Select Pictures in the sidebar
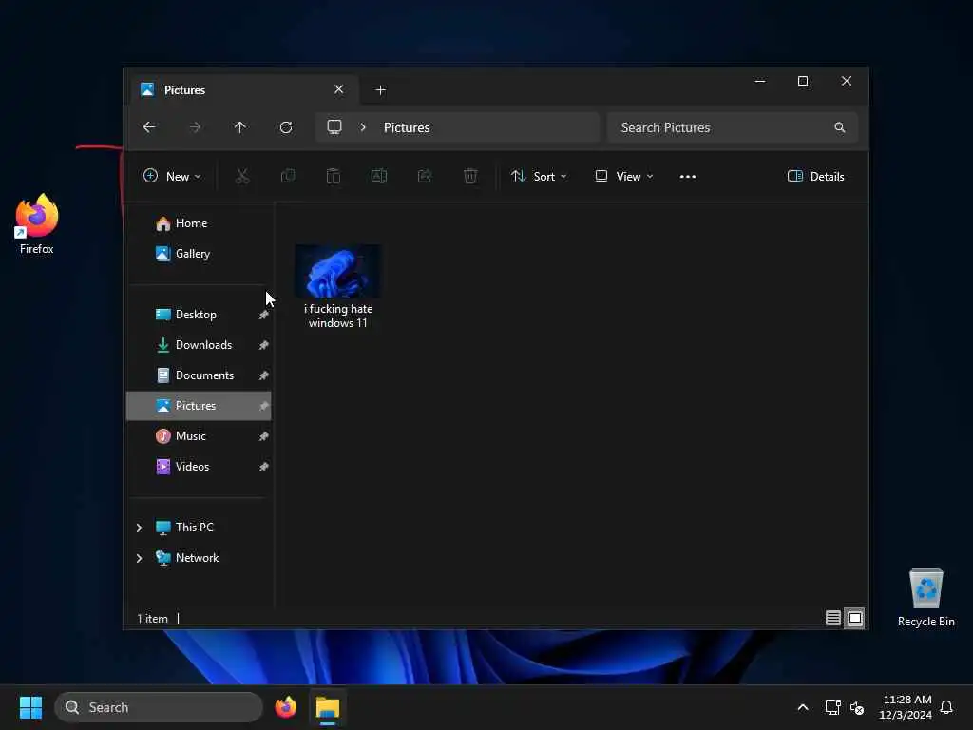 (x=199, y=406)
